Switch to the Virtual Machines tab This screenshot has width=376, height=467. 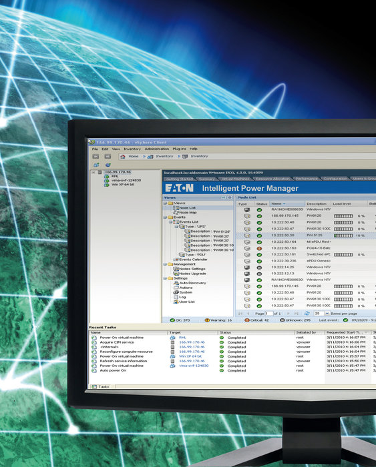tap(236, 179)
